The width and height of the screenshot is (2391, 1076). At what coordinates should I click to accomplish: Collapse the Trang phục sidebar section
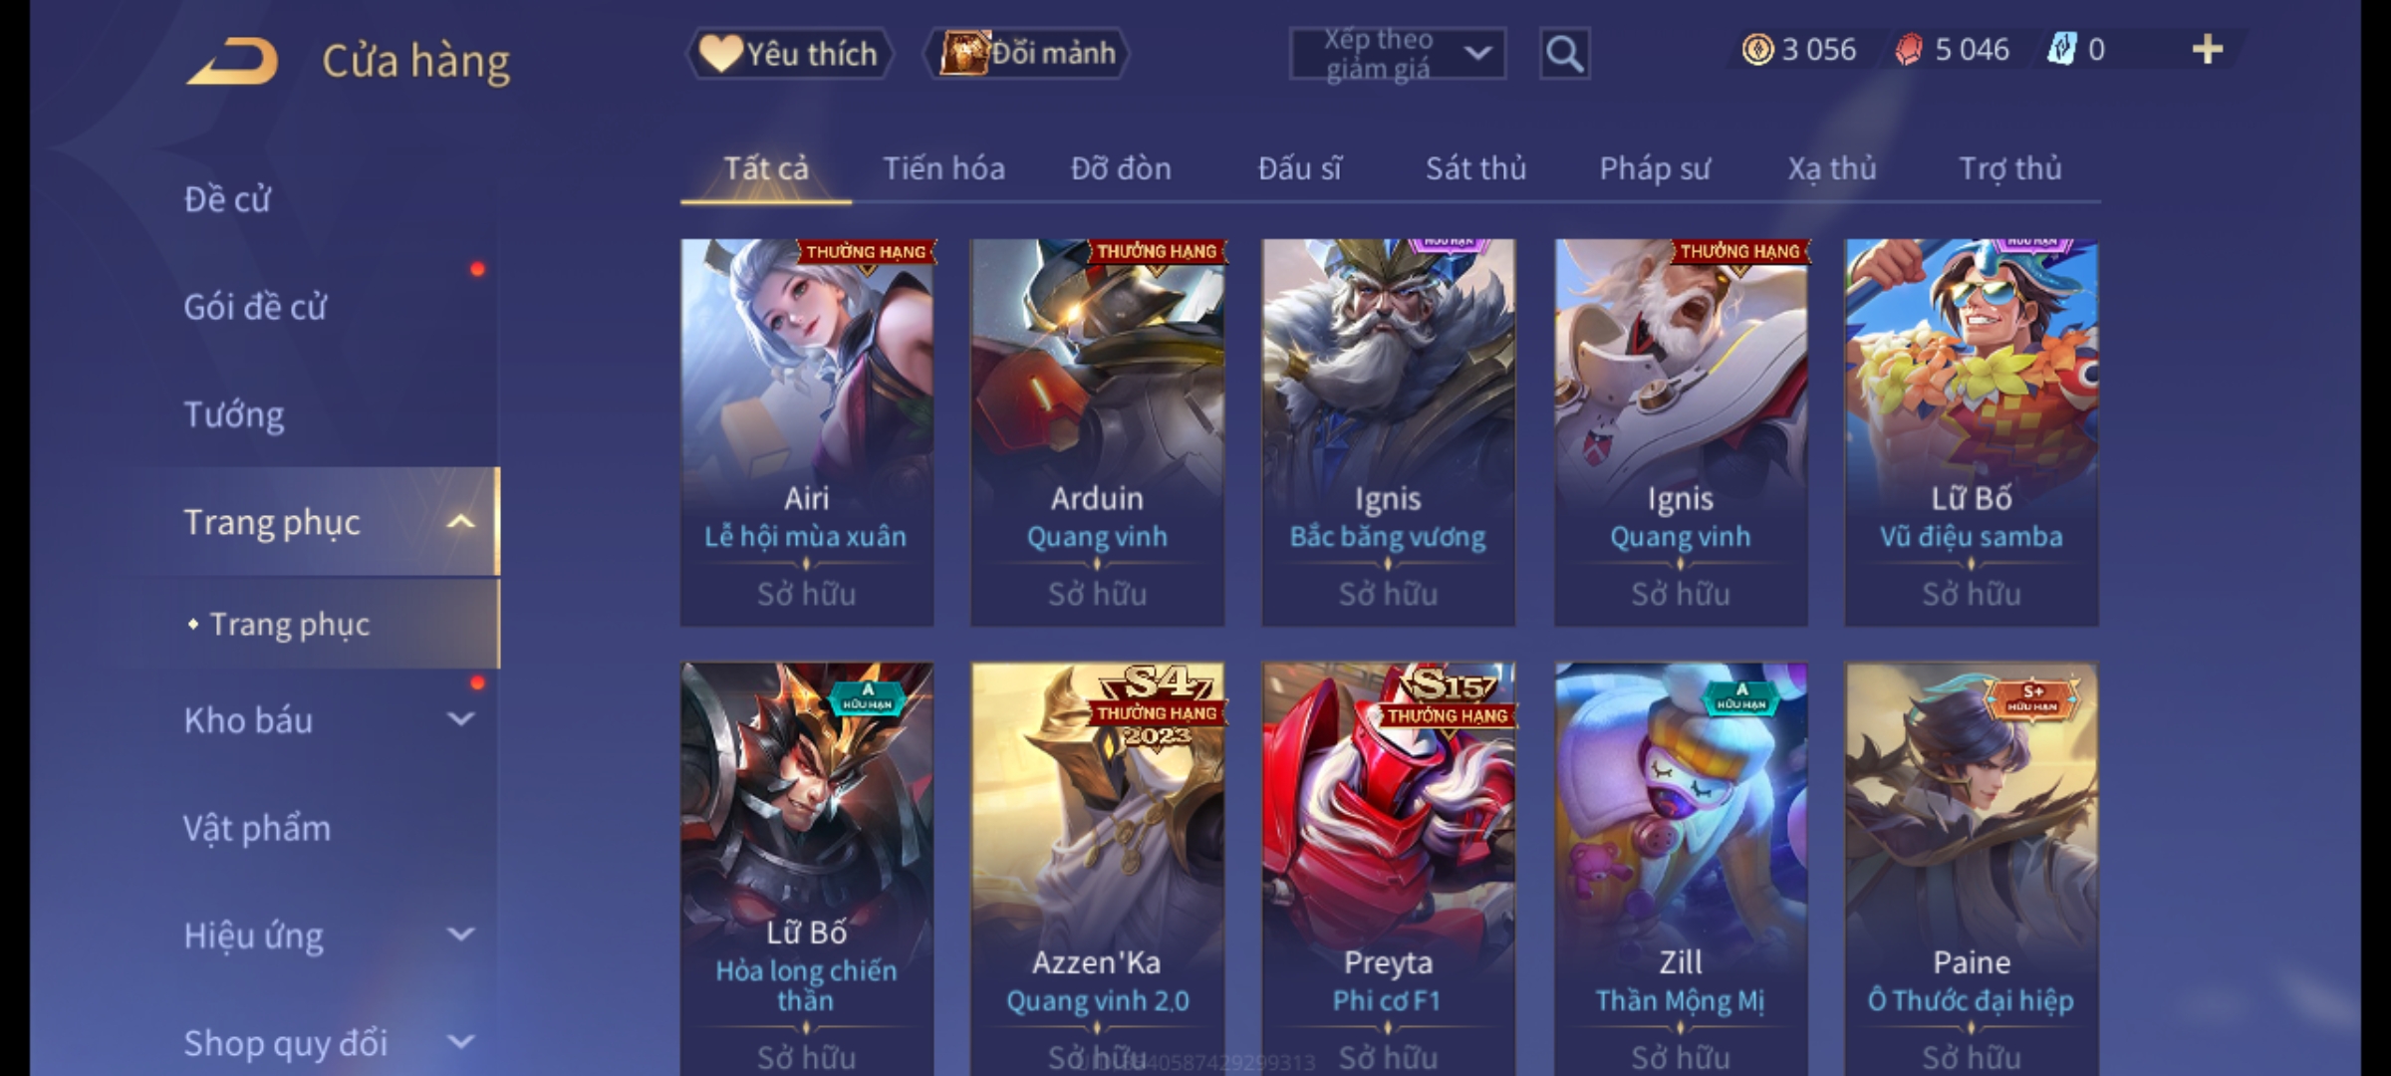point(459,522)
